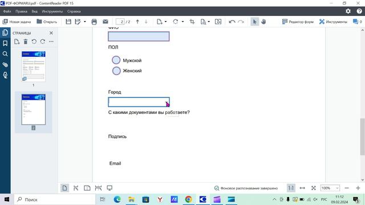The image size is (365, 205).
Task: Open the Edit (Правка) menu
Action: [21, 11]
